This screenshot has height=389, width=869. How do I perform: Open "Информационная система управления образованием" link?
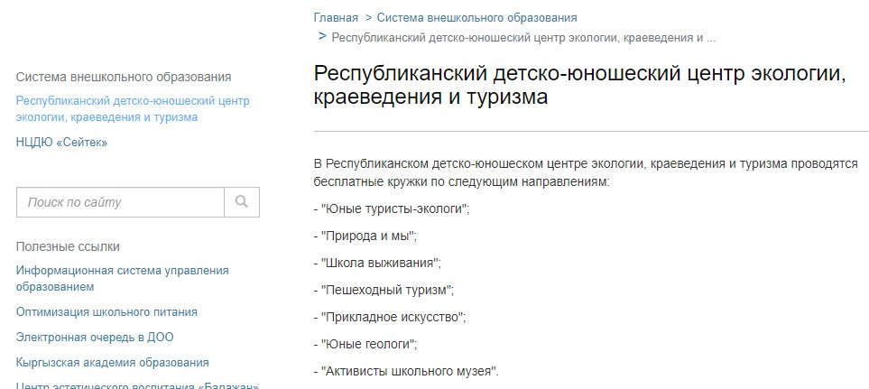(123, 278)
